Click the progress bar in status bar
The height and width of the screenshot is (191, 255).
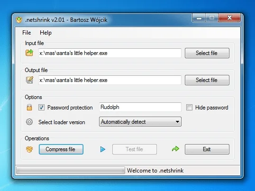(x=71, y=170)
